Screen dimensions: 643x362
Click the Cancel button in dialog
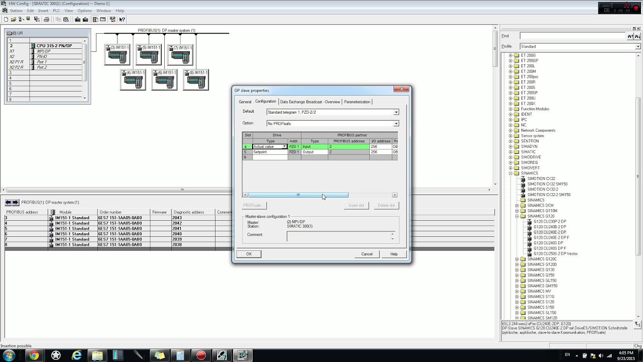click(x=367, y=254)
